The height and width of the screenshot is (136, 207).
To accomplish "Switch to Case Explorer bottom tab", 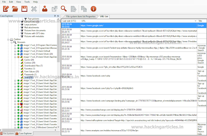I will click(x=24, y=133).
